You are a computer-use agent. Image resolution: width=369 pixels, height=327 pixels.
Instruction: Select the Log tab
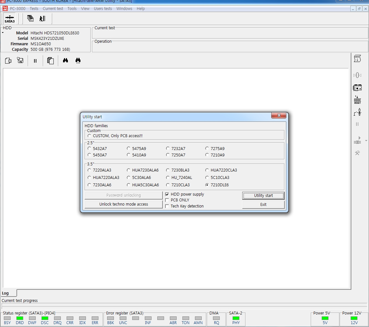coord(8,293)
